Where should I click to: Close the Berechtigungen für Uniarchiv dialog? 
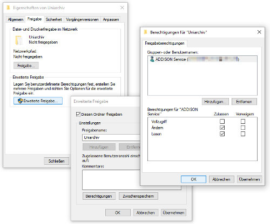[x=259, y=32]
